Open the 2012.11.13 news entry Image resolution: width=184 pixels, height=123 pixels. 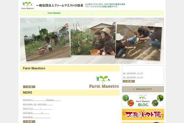[x=37, y=109]
